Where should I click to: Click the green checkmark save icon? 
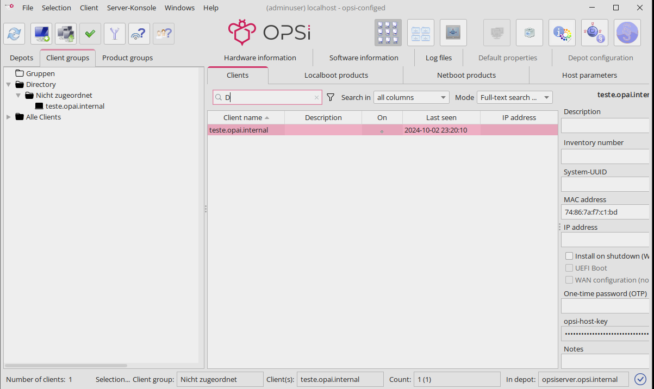(90, 34)
